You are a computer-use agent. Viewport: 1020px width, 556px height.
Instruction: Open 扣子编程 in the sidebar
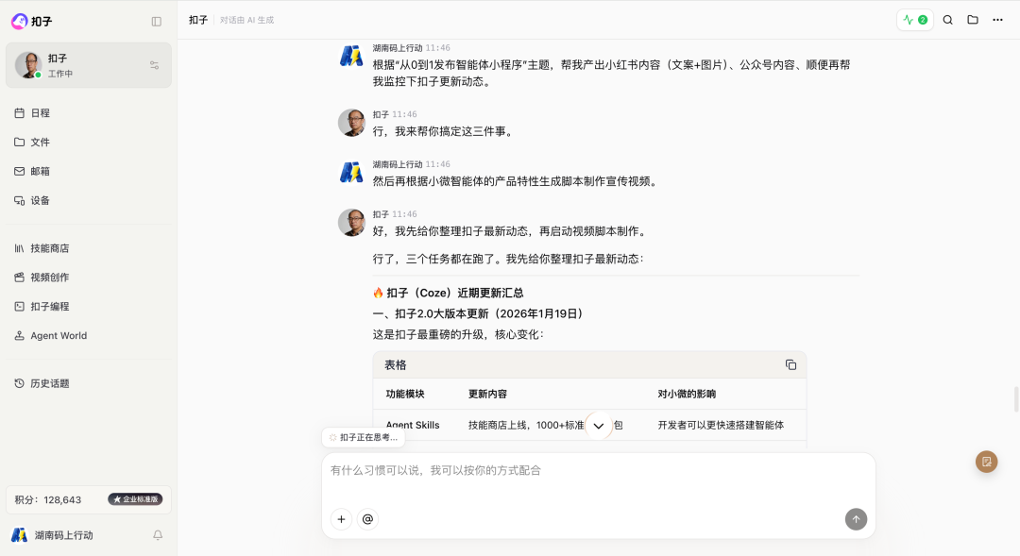89,306
